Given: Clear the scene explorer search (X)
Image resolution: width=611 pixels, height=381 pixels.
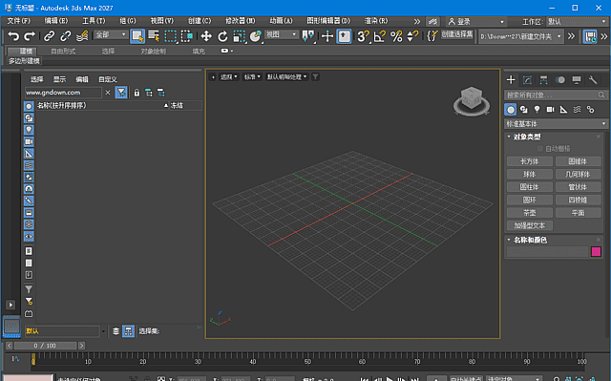Looking at the screenshot, I should (x=108, y=93).
